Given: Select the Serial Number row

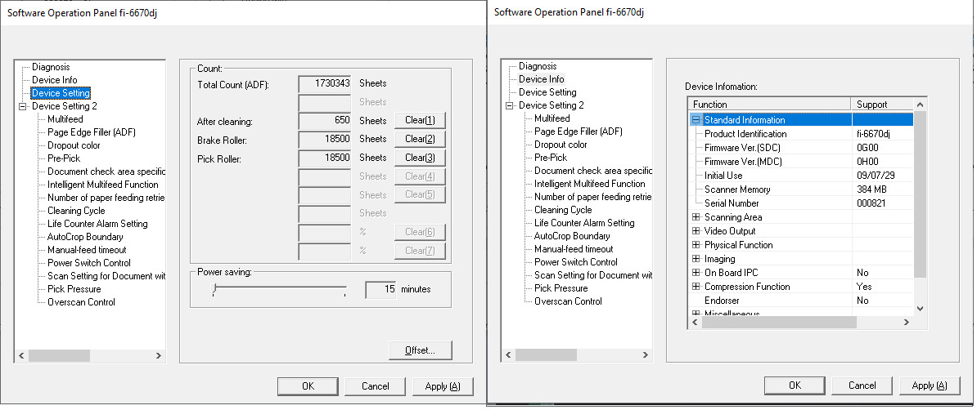Looking at the screenshot, I should [x=801, y=203].
